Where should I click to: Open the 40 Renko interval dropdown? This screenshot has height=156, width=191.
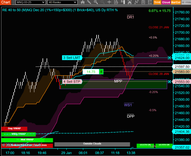click(62, 2)
